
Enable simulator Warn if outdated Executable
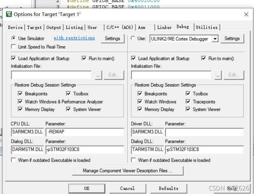coord(13,160)
